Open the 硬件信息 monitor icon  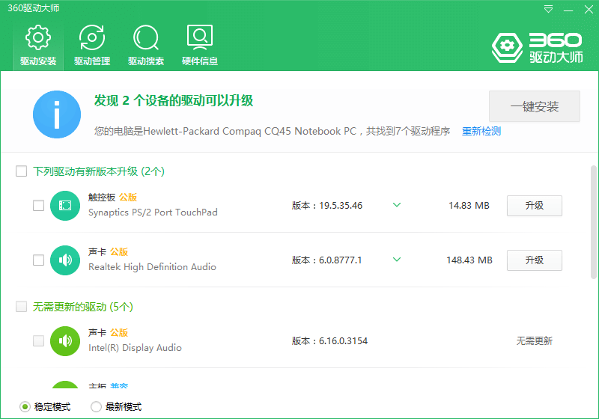[200, 37]
